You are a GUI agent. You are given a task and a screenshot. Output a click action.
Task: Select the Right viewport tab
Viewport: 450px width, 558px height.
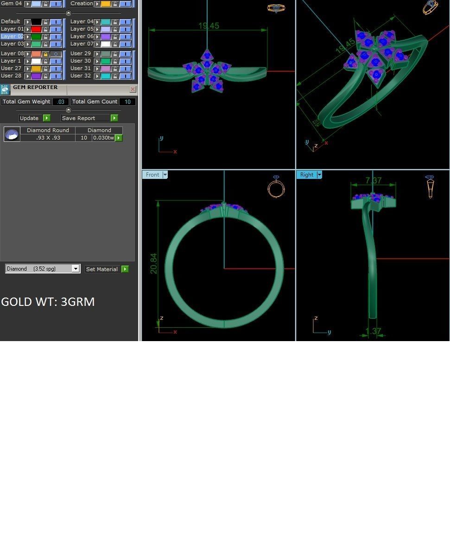(x=307, y=175)
